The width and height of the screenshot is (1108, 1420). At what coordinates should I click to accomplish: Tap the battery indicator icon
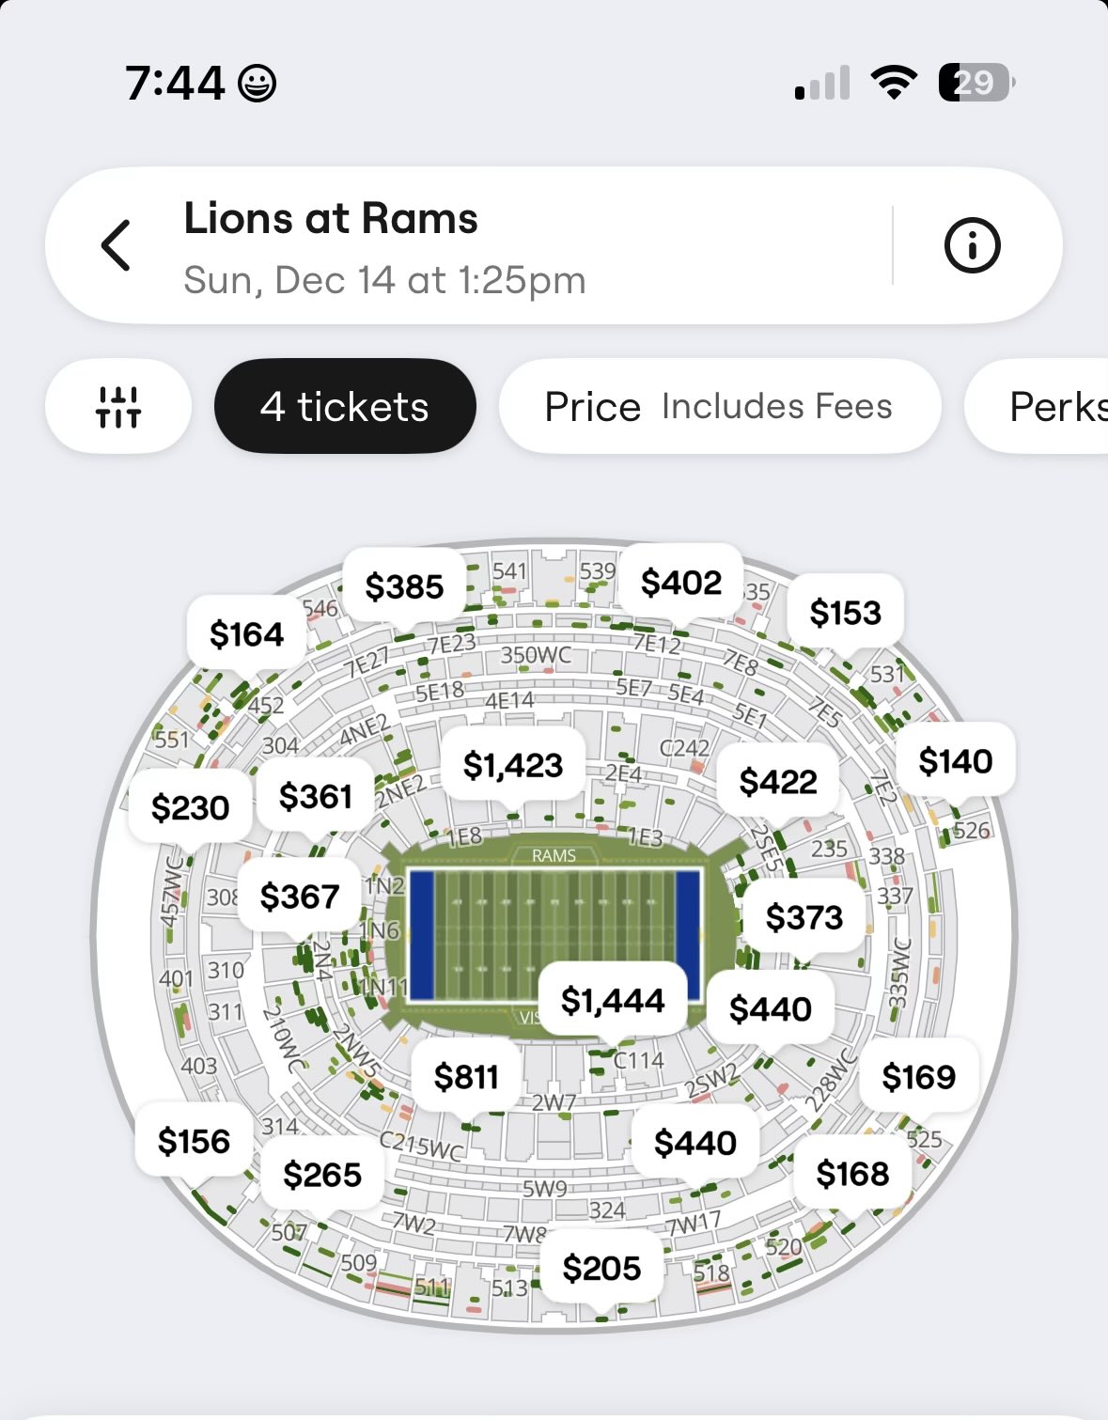pos(975,83)
